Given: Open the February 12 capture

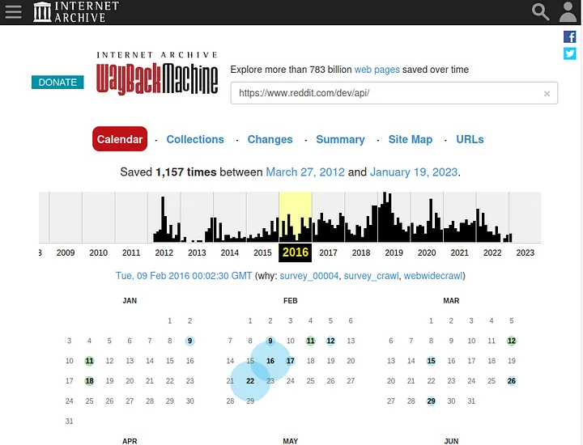Looking at the screenshot, I should (330, 341).
